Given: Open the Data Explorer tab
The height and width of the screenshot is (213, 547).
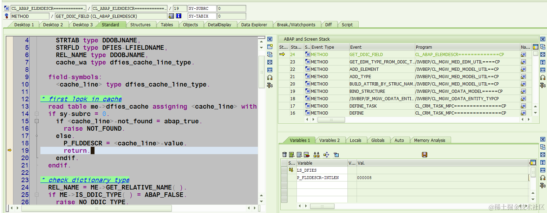Looking at the screenshot, I should pyautogui.click(x=254, y=25).
